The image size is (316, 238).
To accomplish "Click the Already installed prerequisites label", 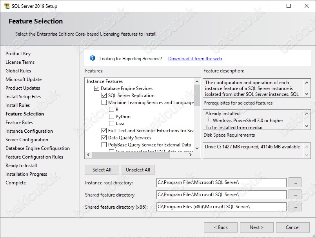I will tap(223, 114).
